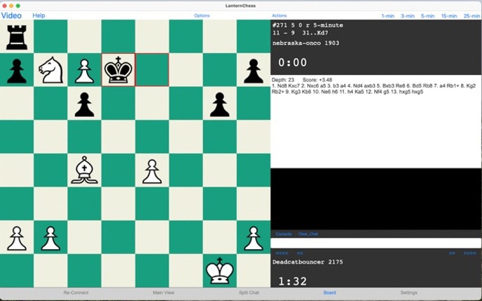Open the Options menu

202,15
